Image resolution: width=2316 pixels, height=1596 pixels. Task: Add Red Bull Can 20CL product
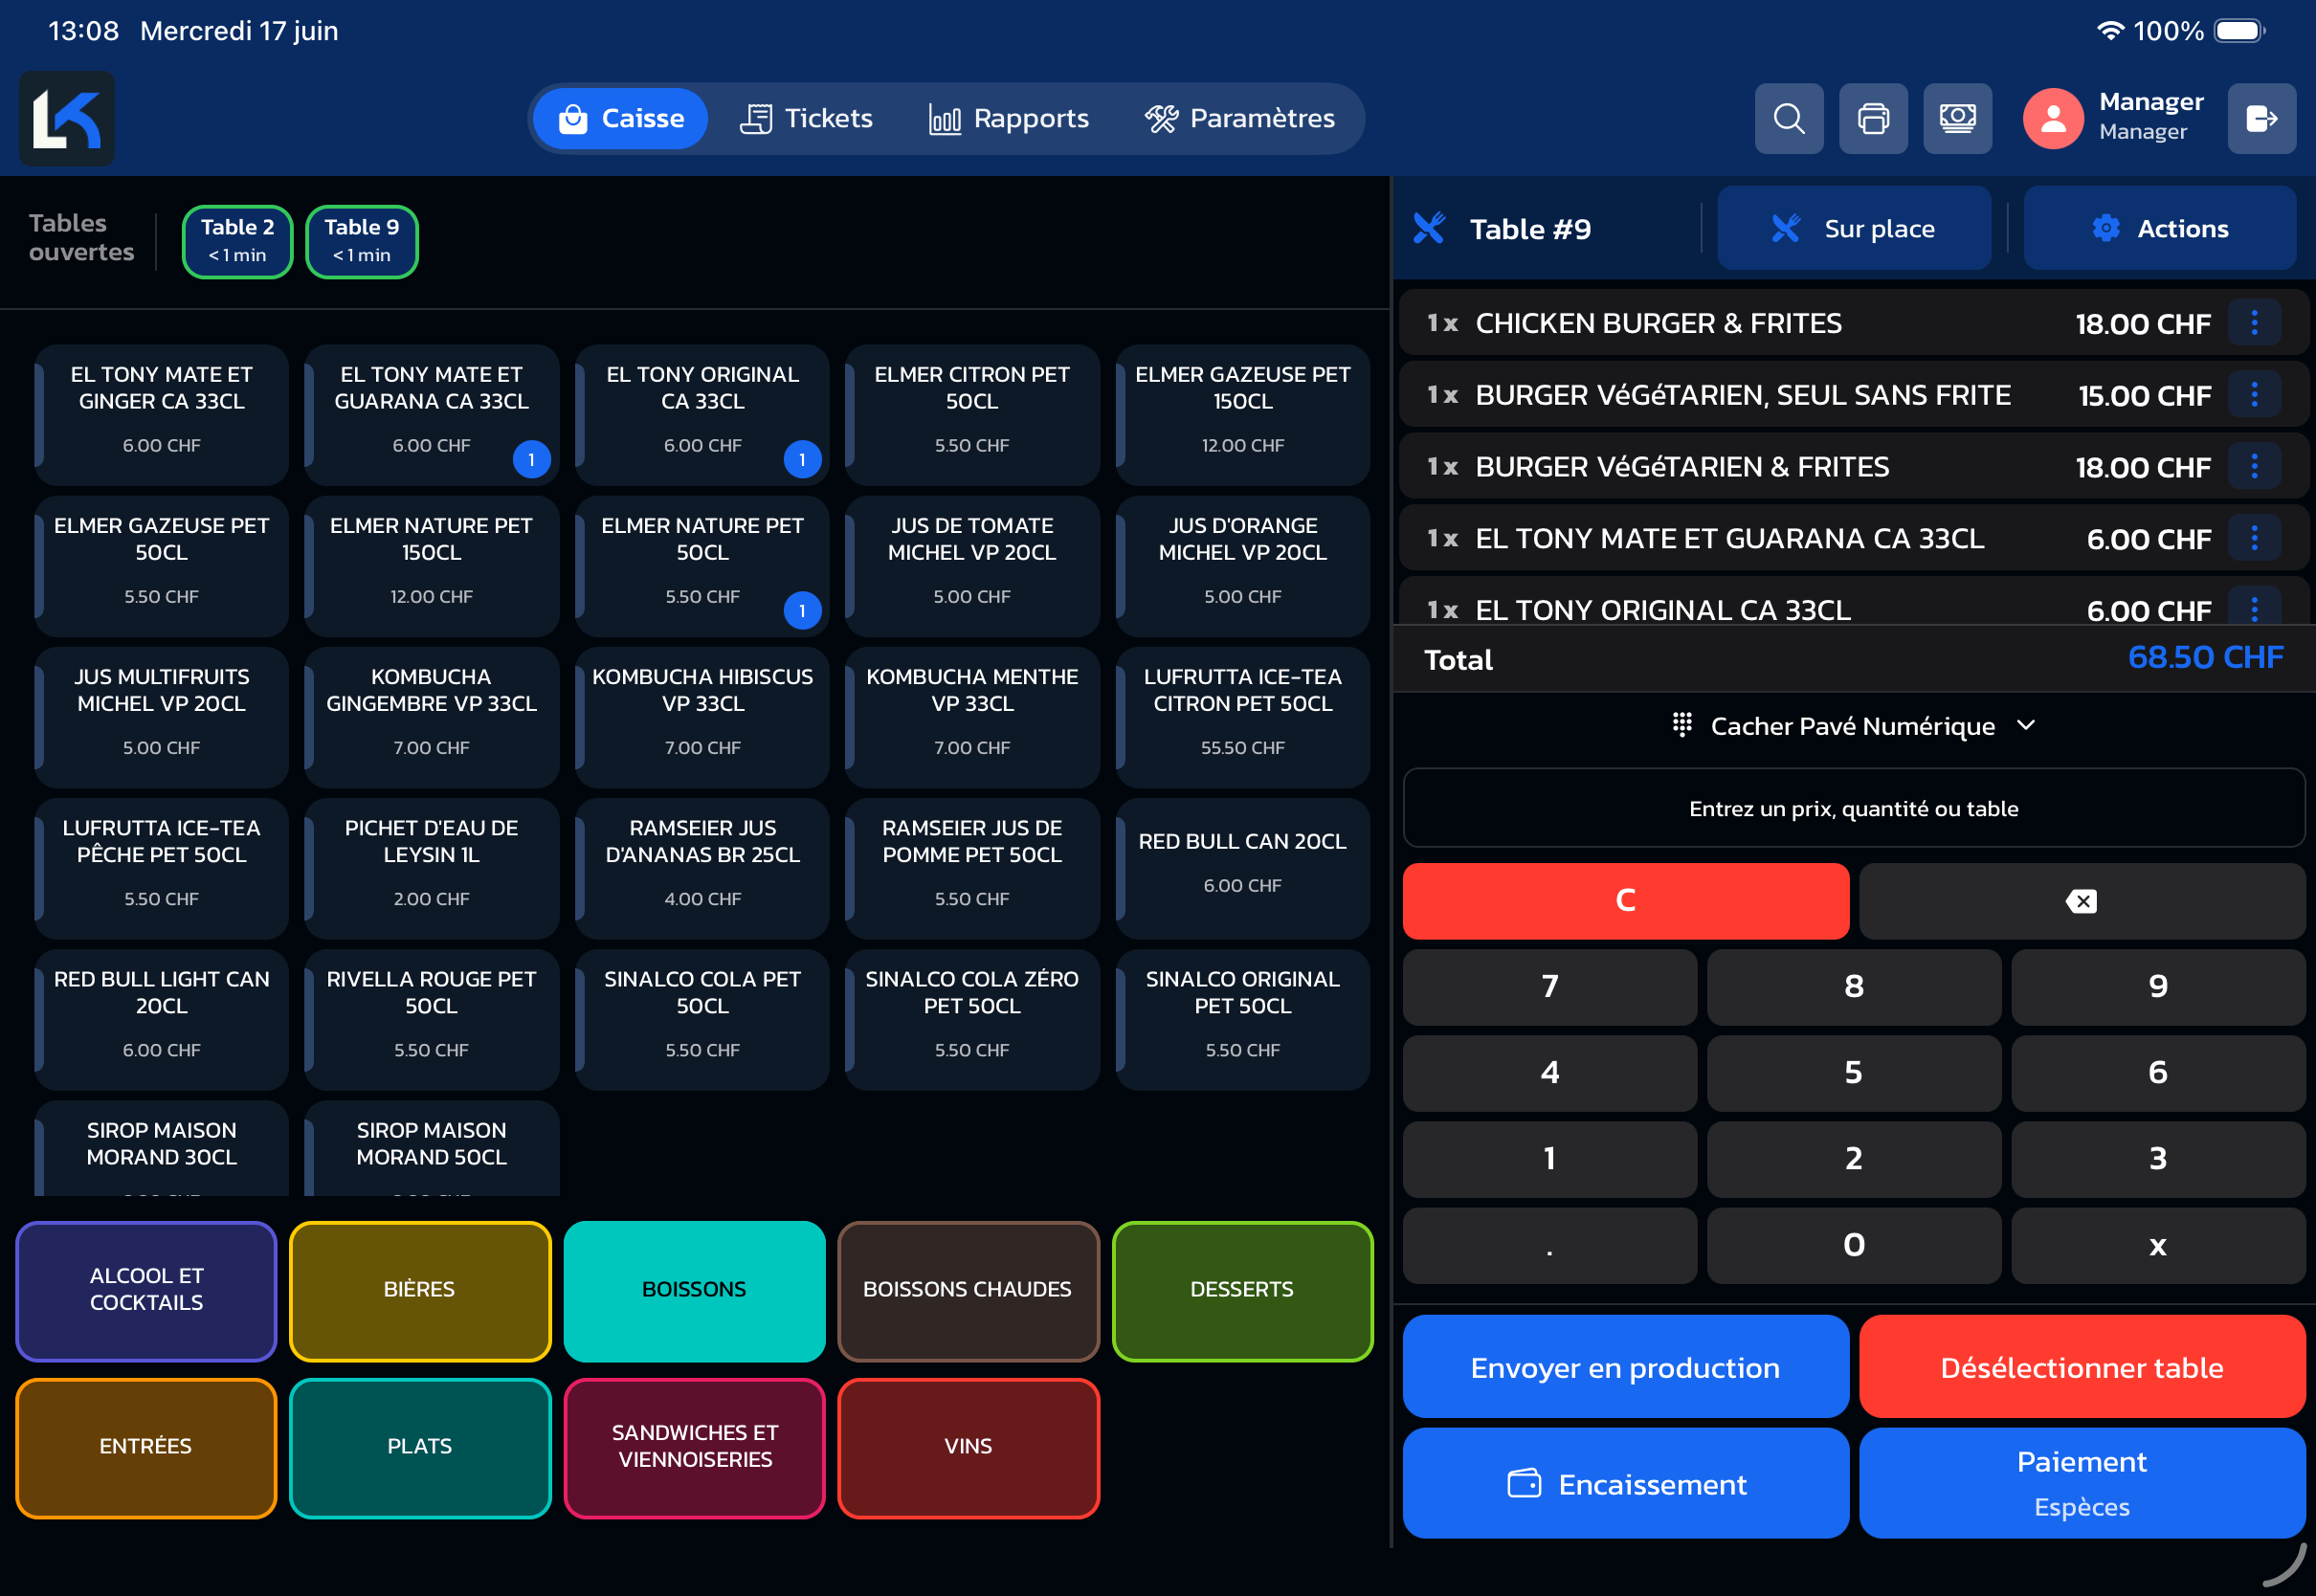1242,868
